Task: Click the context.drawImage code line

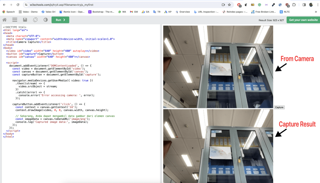Action: (x=62, y=110)
